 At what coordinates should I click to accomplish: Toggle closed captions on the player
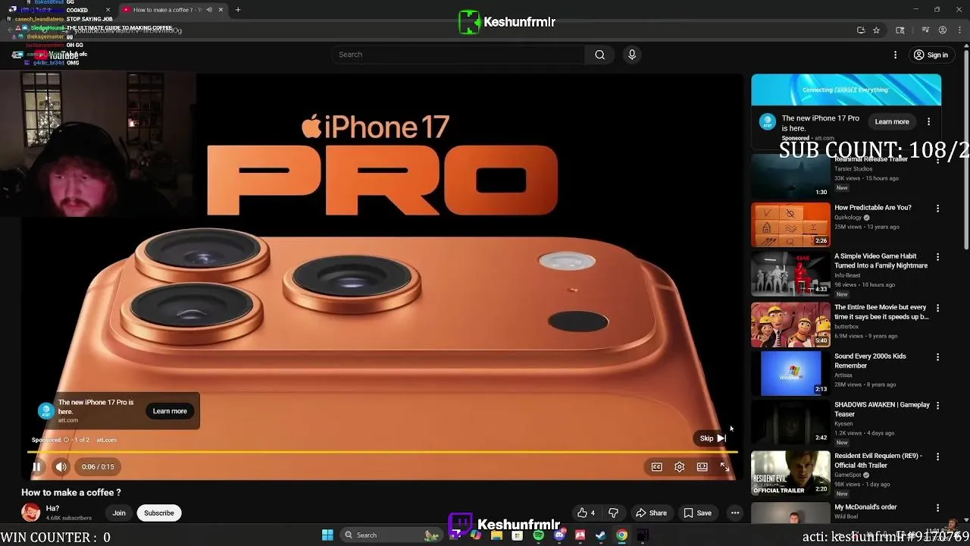point(657,467)
